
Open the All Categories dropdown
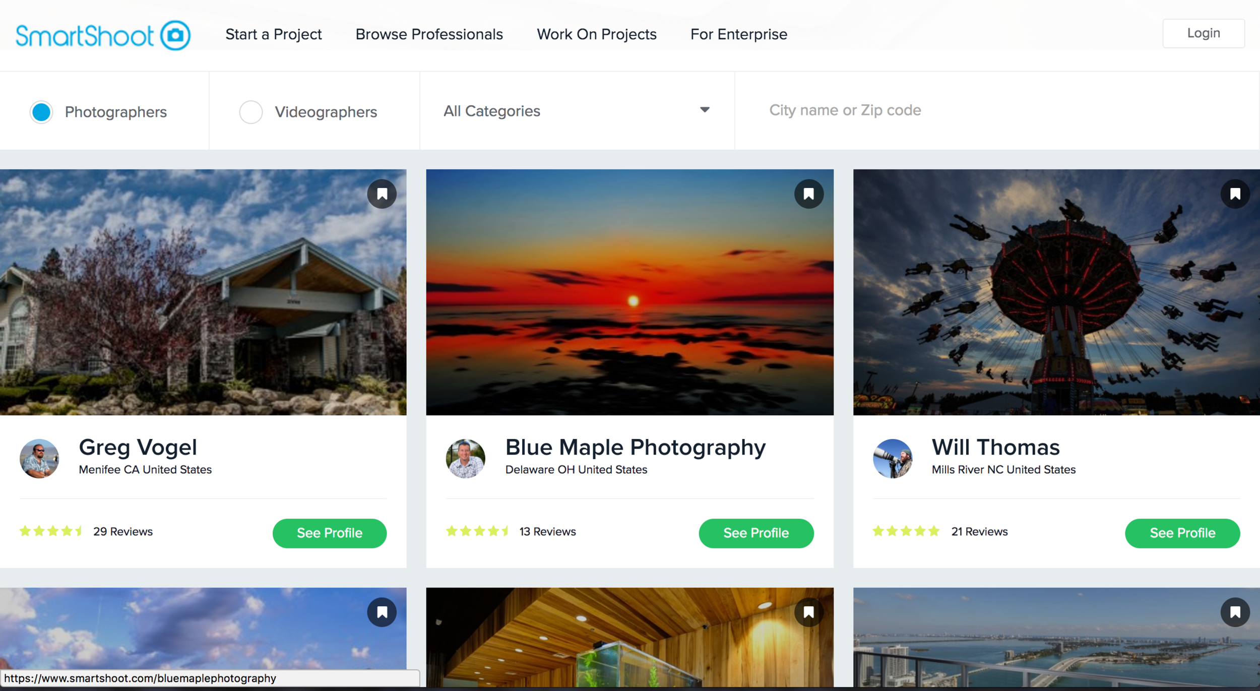[577, 111]
